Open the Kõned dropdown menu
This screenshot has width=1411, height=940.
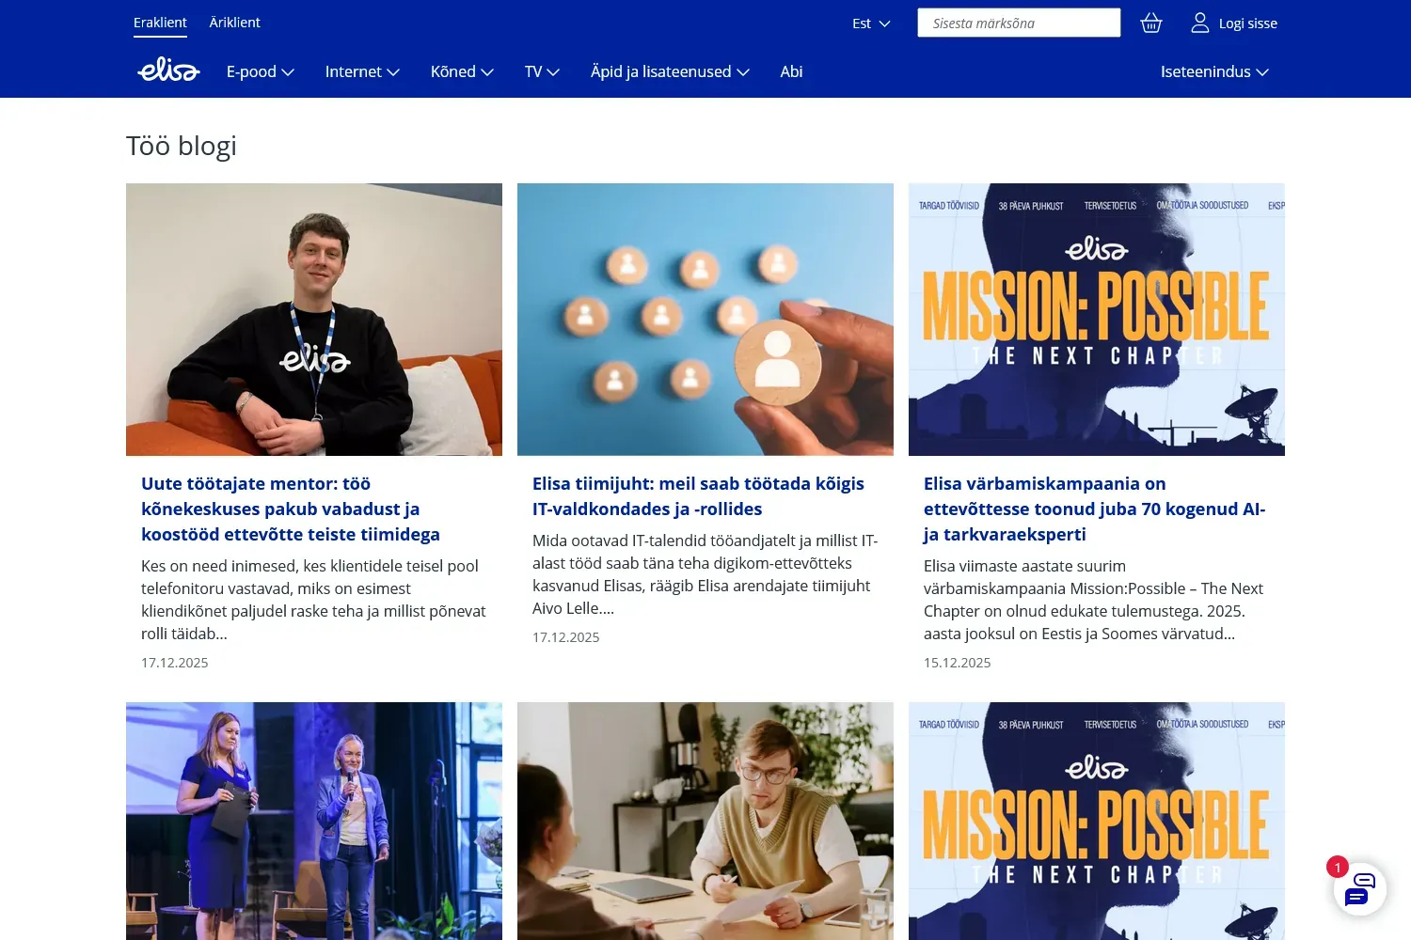[x=462, y=71]
